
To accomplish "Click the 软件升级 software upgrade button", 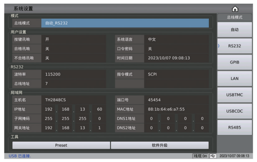I will click(x=159, y=145).
